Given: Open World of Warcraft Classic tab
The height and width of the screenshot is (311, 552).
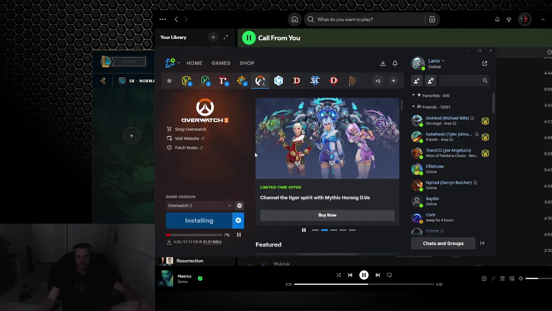Looking at the screenshot, I should (x=205, y=81).
